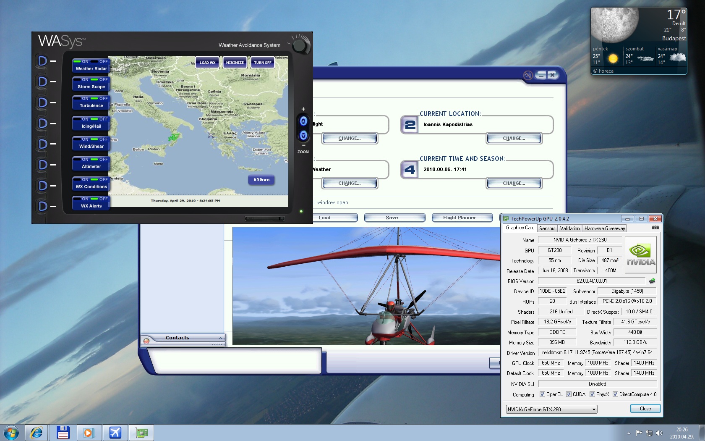This screenshot has width=705, height=441.
Task: Click the Budapest weather gadget
Action: click(x=639, y=41)
